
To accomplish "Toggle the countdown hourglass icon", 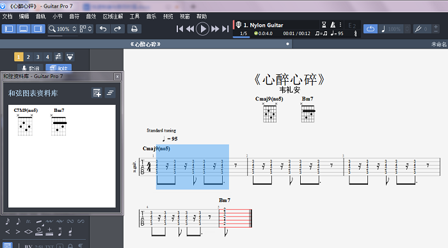I will pyautogui.click(x=324, y=25).
